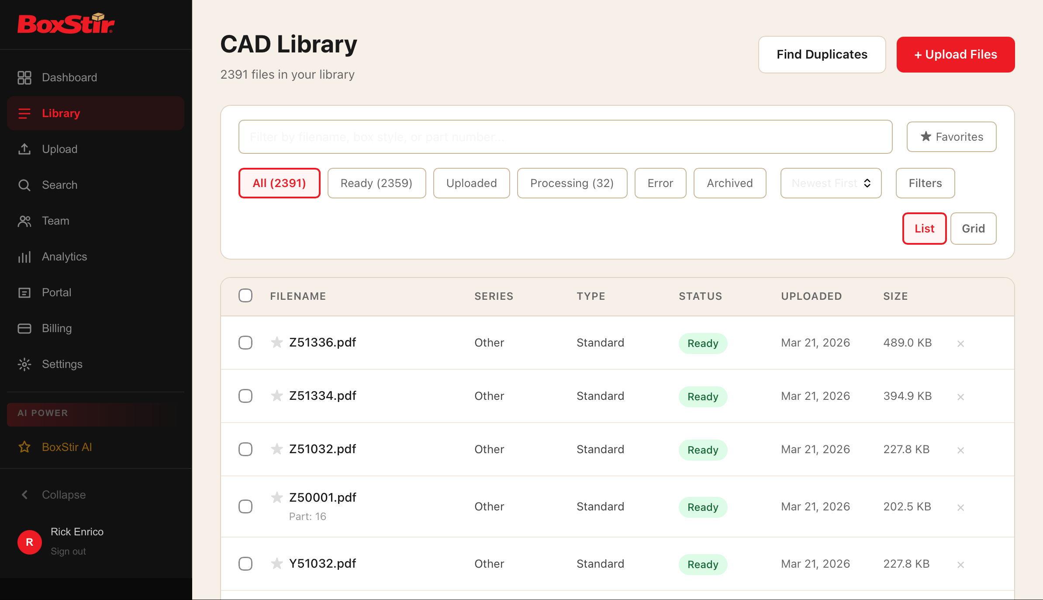View Analytics from the sidebar
The height and width of the screenshot is (600, 1043).
(x=64, y=257)
